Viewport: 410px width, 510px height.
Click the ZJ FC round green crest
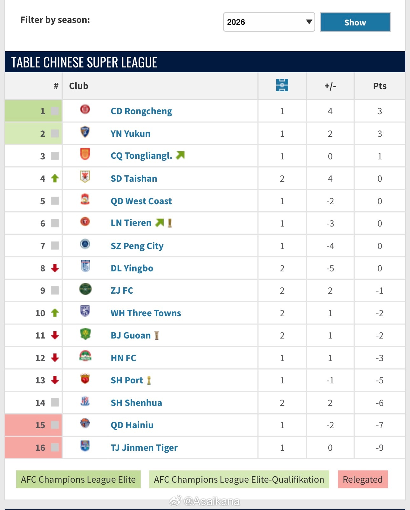pos(85,289)
